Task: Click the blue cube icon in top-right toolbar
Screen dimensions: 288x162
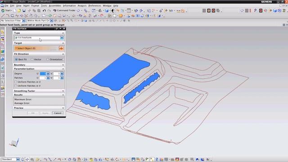Action: tap(275, 11)
